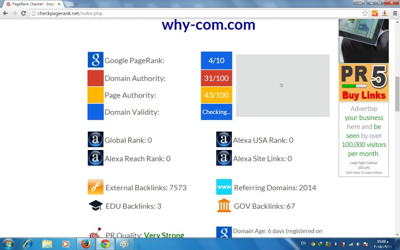Click the External Backlinks: 7573 text
Image resolution: width=400 pixels, height=250 pixels.
pos(146,188)
